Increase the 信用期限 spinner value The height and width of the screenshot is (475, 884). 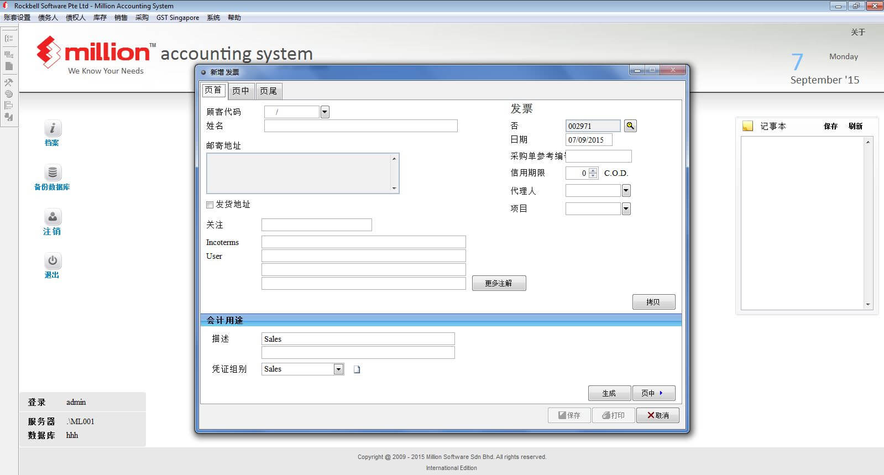tap(593, 170)
